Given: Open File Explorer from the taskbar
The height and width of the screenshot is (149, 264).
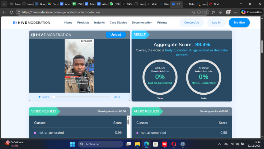Looking at the screenshot, I should pyautogui.click(x=137, y=144).
